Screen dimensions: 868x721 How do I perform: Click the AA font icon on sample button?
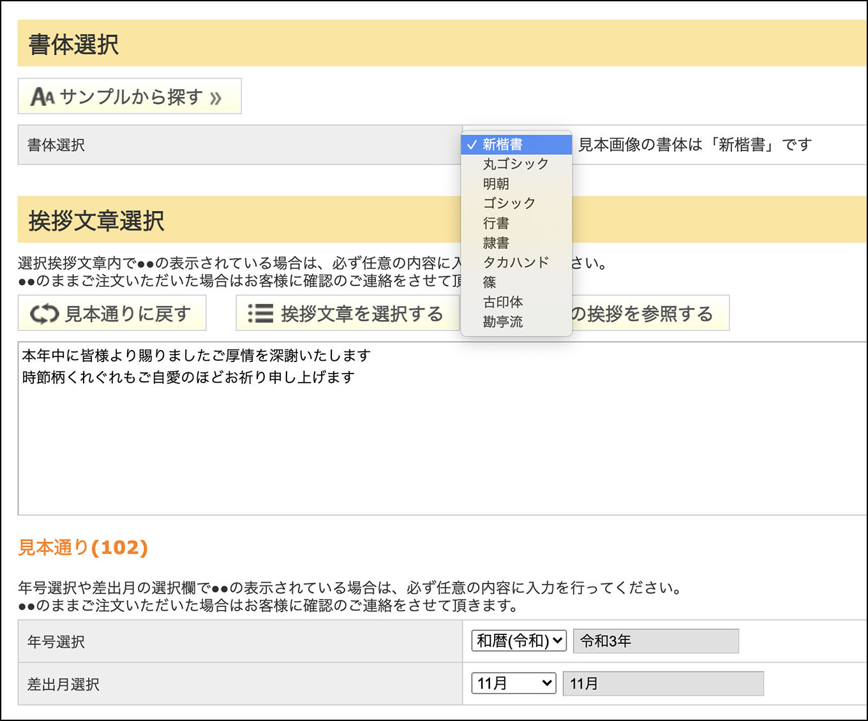43,97
